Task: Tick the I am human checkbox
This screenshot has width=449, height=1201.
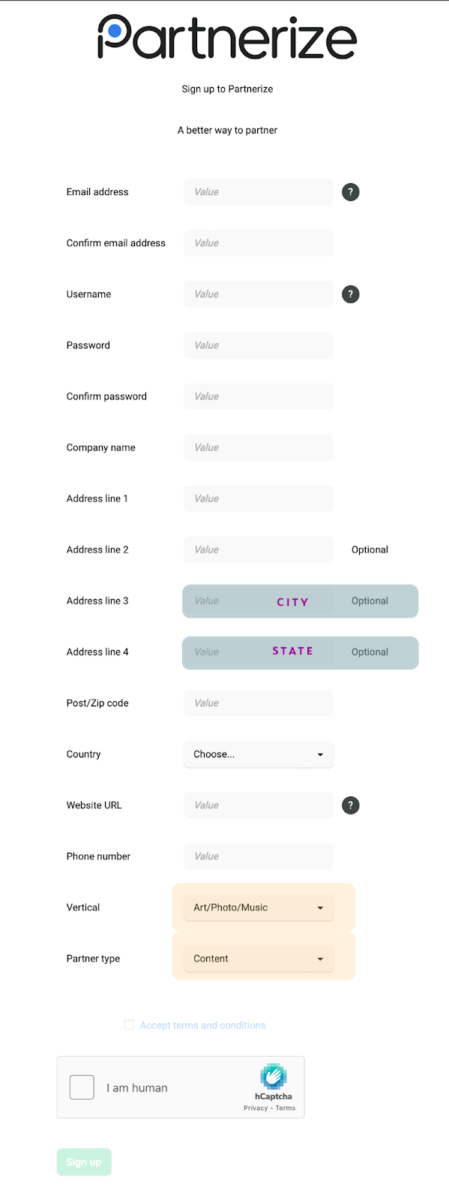Action: (x=82, y=1087)
